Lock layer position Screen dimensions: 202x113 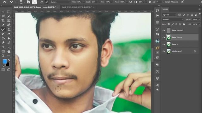(x=176, y=24)
